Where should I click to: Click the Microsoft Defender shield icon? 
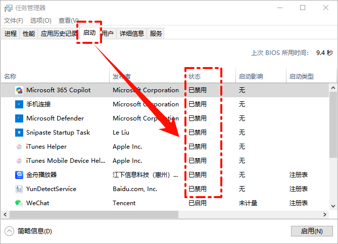19,118
